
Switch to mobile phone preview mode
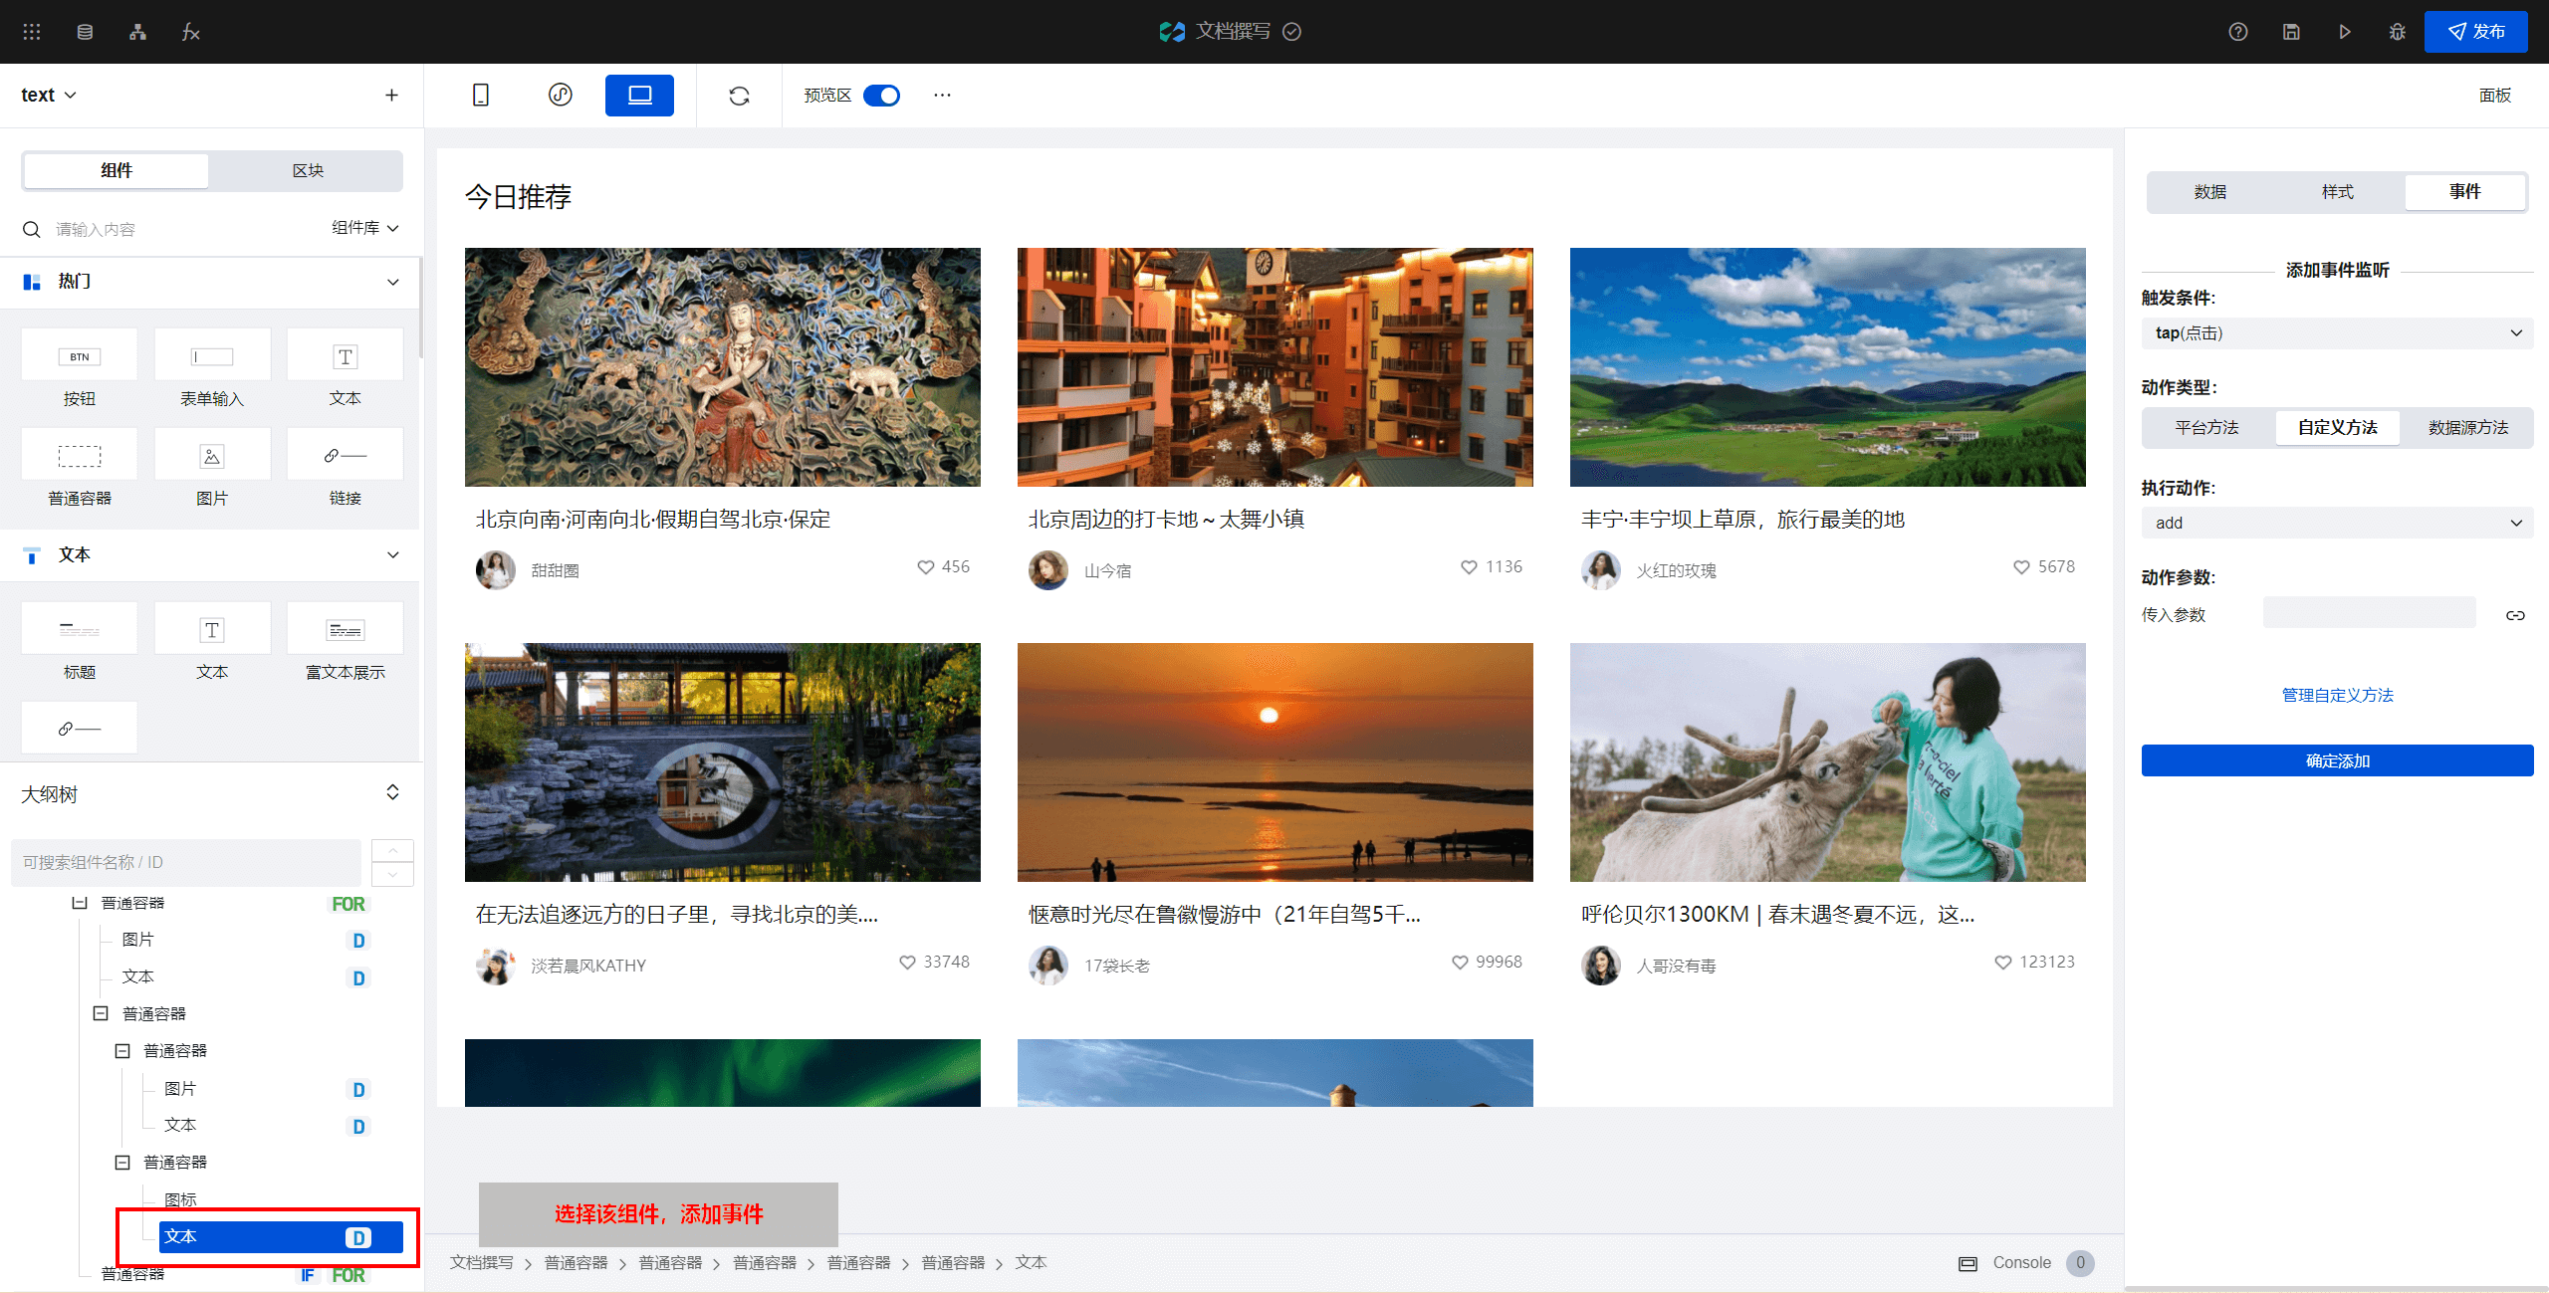click(480, 96)
